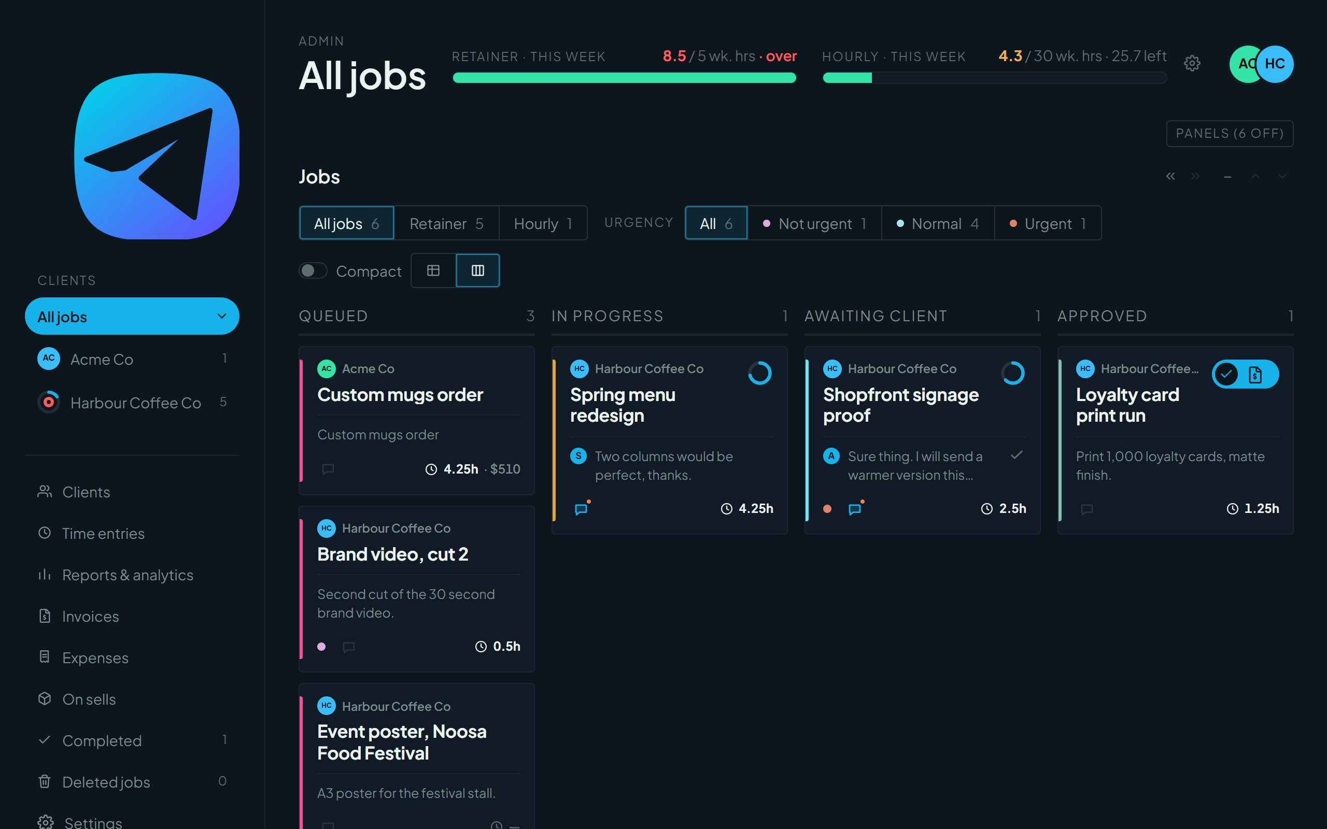Open the Event poster, Noosa Food Festival card
1327x829 pixels.
[x=416, y=756]
